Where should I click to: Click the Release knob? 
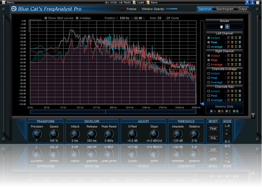point(92,134)
